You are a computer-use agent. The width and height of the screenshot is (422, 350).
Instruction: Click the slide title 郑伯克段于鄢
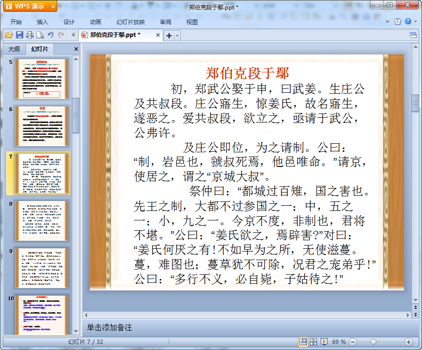point(247,73)
